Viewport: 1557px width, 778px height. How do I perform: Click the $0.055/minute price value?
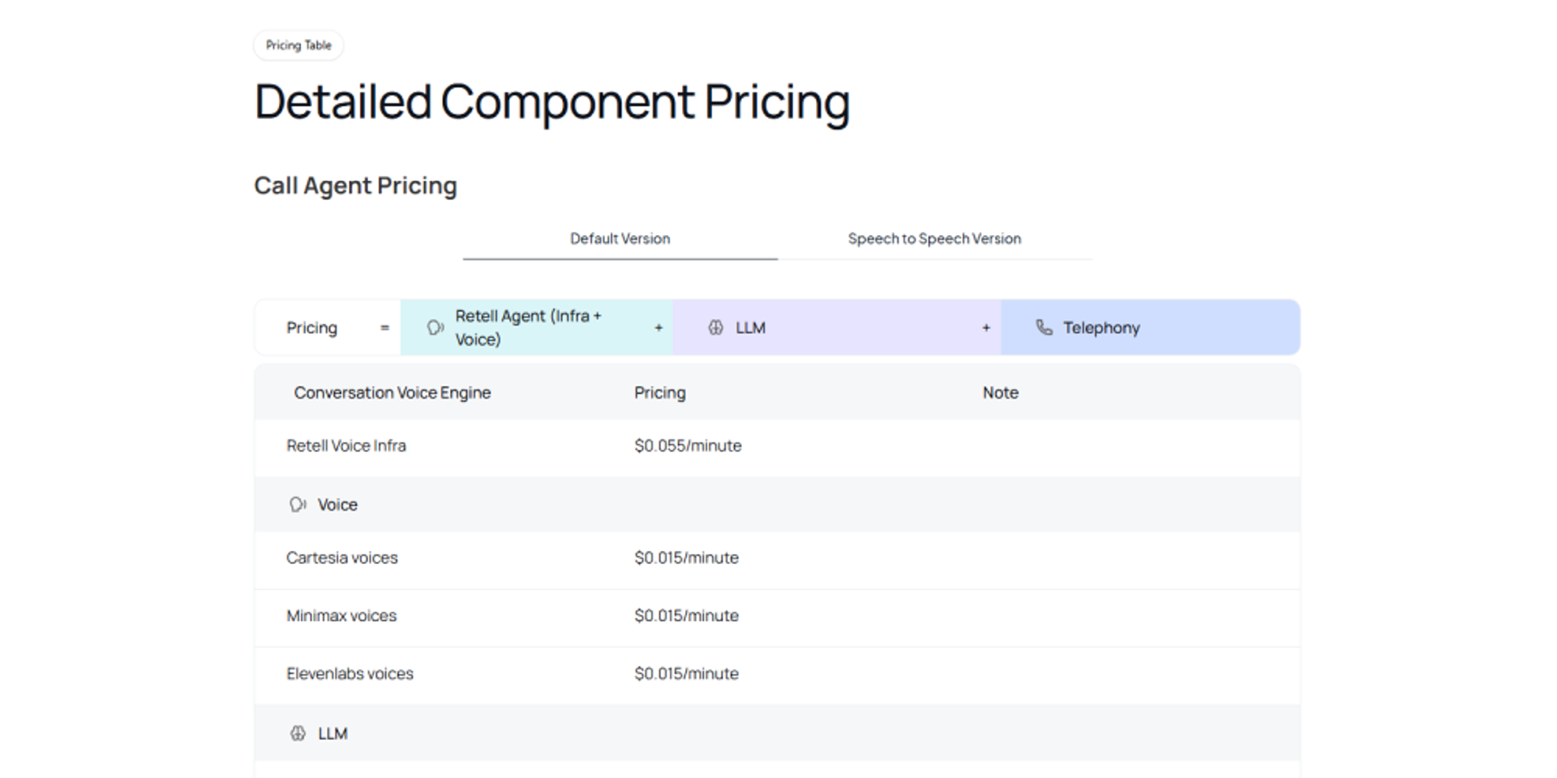pyautogui.click(x=688, y=446)
